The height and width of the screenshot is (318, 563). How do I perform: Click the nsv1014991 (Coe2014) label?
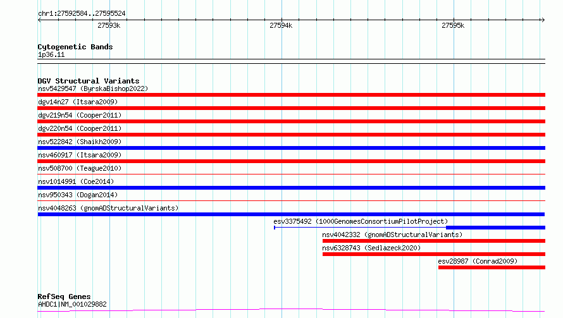tap(76, 181)
